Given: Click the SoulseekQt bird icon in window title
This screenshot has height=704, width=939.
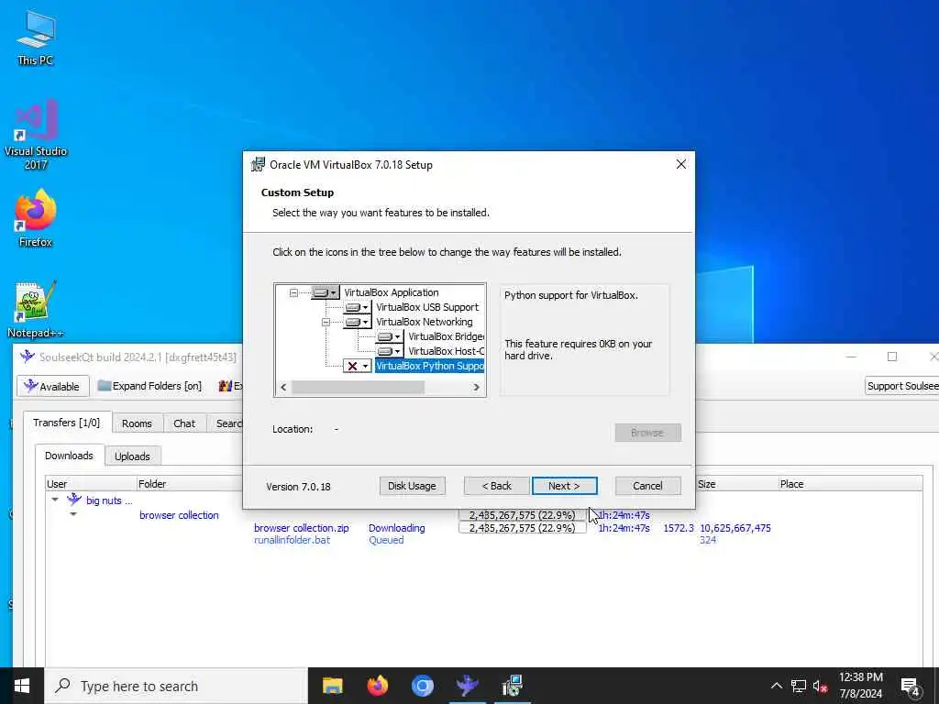Looking at the screenshot, I should 28,357.
